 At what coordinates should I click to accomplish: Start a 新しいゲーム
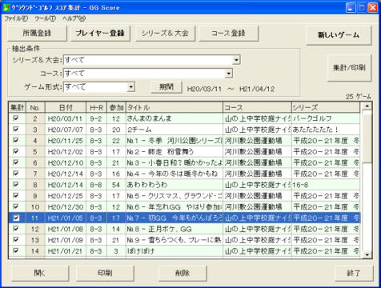[339, 35]
